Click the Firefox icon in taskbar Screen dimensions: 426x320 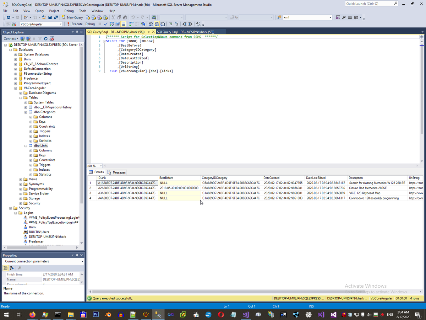pos(32,314)
